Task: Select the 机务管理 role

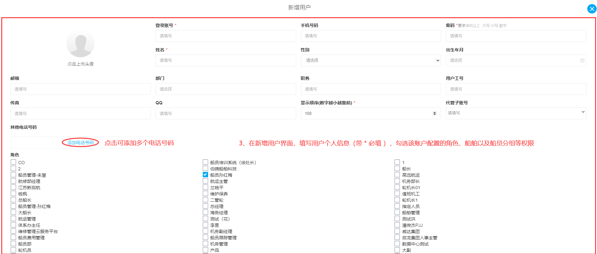Action: pyautogui.click(x=205, y=244)
